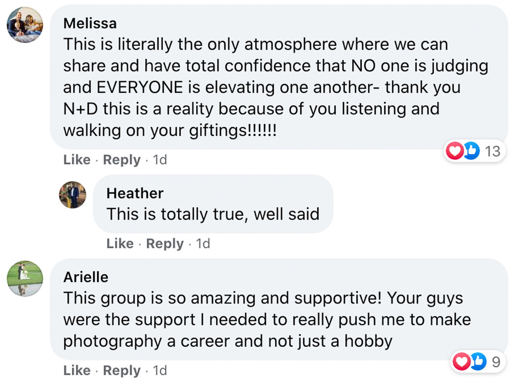The width and height of the screenshot is (523, 379).
Task: Like Arielle's comment
Action: (77, 371)
